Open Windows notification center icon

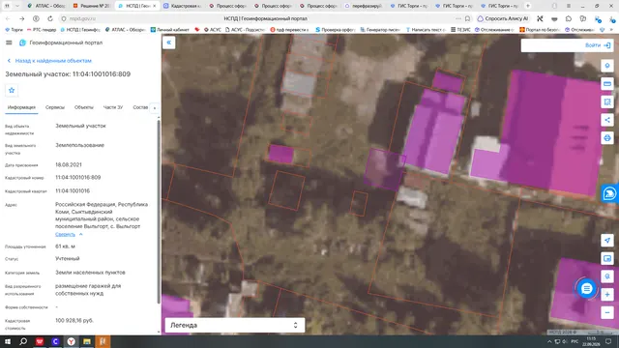[x=608, y=341]
